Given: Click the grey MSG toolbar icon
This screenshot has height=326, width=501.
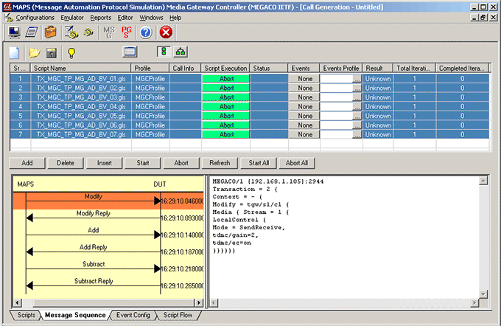Looking at the screenshot, I should click(109, 32).
